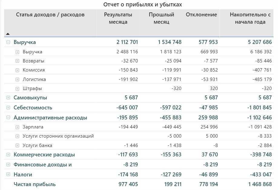Screen dimensions: 278x190
Task: Click the sort arrow in first column header
Action: (x=8, y=34)
